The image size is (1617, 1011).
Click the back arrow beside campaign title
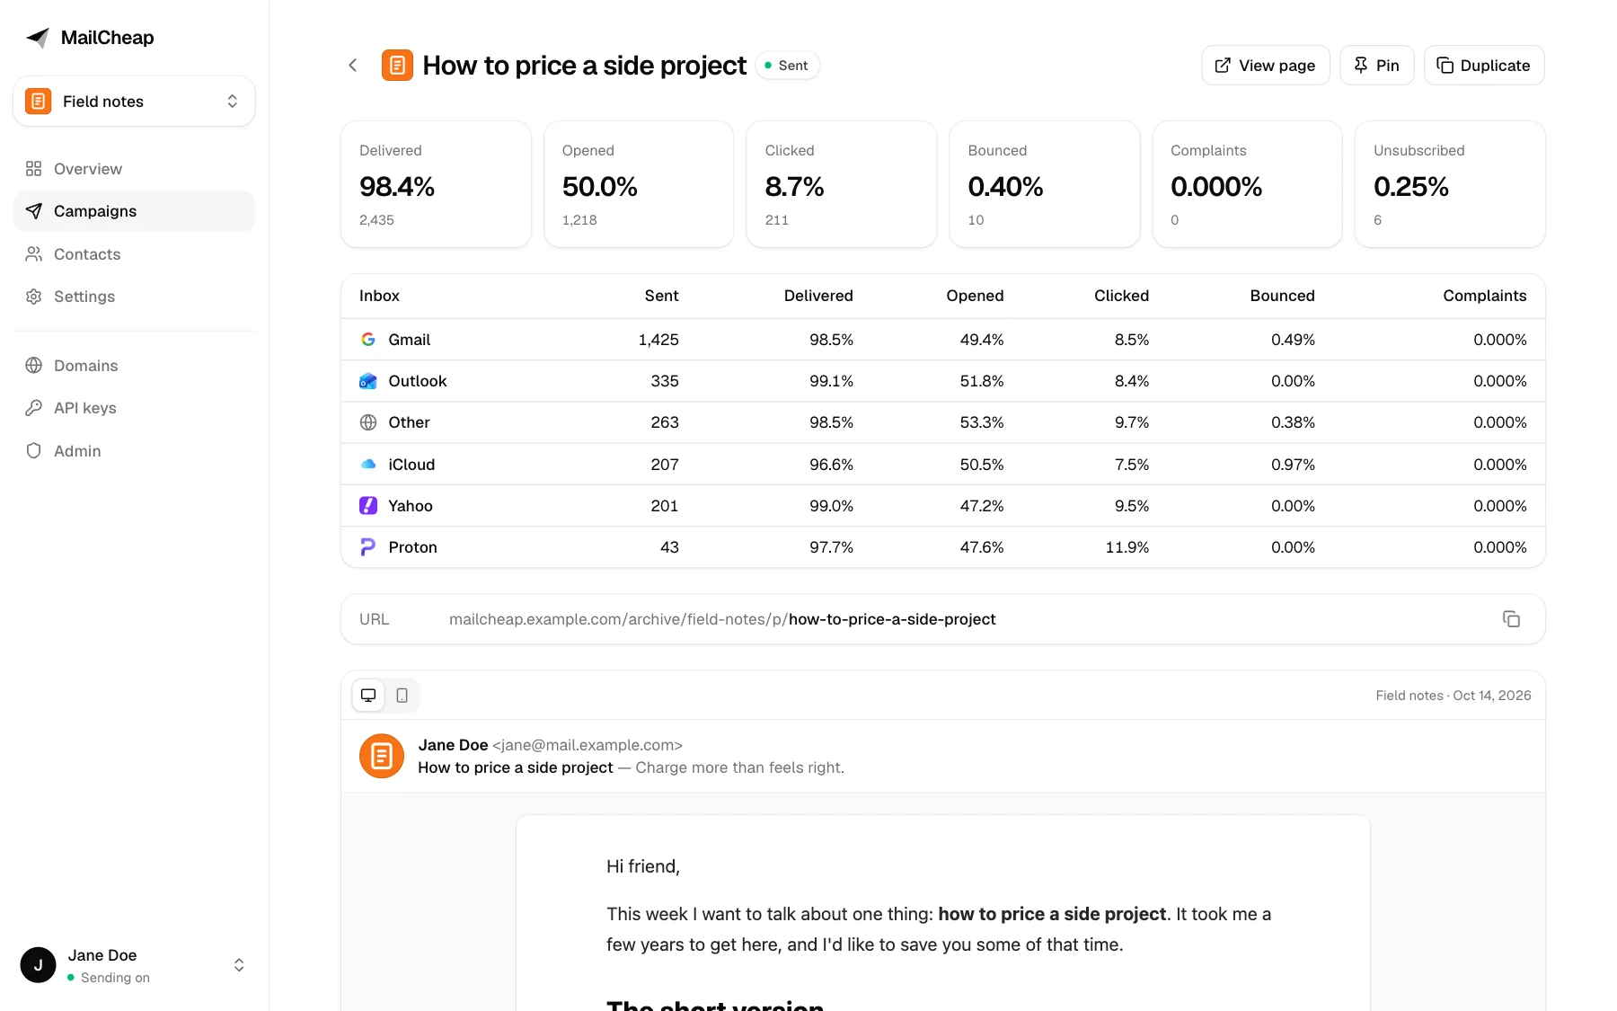[353, 66]
